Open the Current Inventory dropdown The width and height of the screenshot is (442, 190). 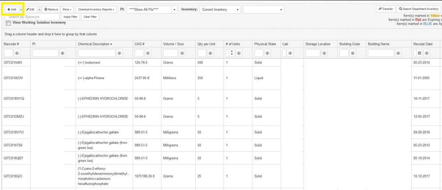[238, 10]
